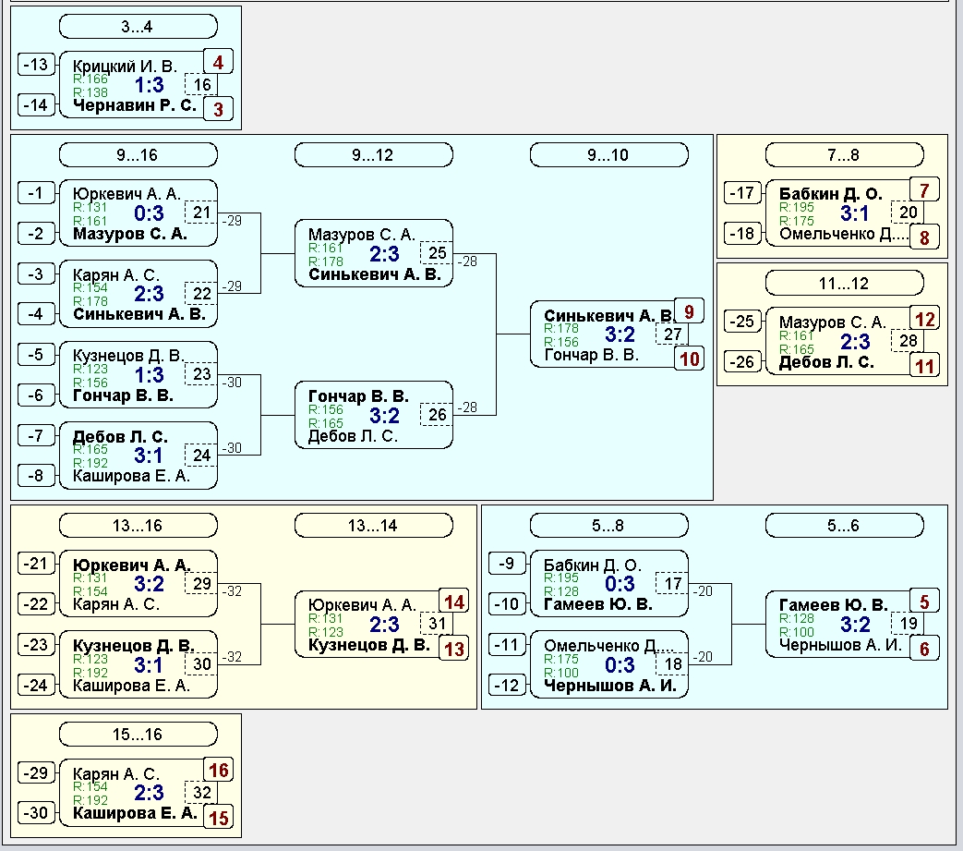The height and width of the screenshot is (851, 963).
Task: Select the 5...6 placement header
Action: [845, 526]
